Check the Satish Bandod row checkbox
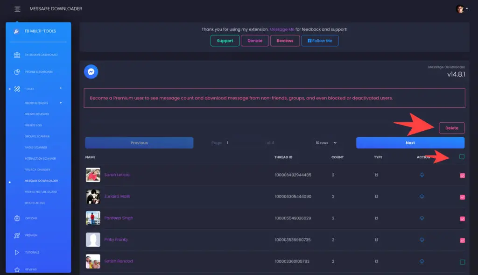Screen dimensions: 478x275 pyautogui.click(x=463, y=262)
